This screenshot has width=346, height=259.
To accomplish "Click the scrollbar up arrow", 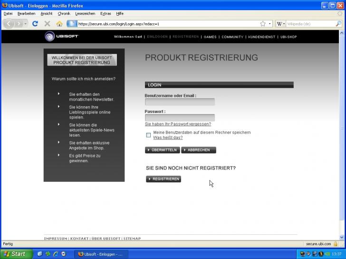I will pos(342,33).
